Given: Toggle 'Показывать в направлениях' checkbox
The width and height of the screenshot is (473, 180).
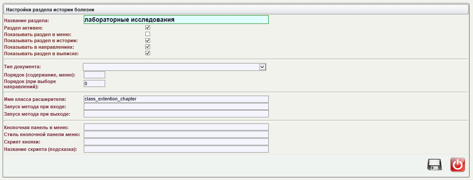Looking at the screenshot, I should tap(147, 47).
